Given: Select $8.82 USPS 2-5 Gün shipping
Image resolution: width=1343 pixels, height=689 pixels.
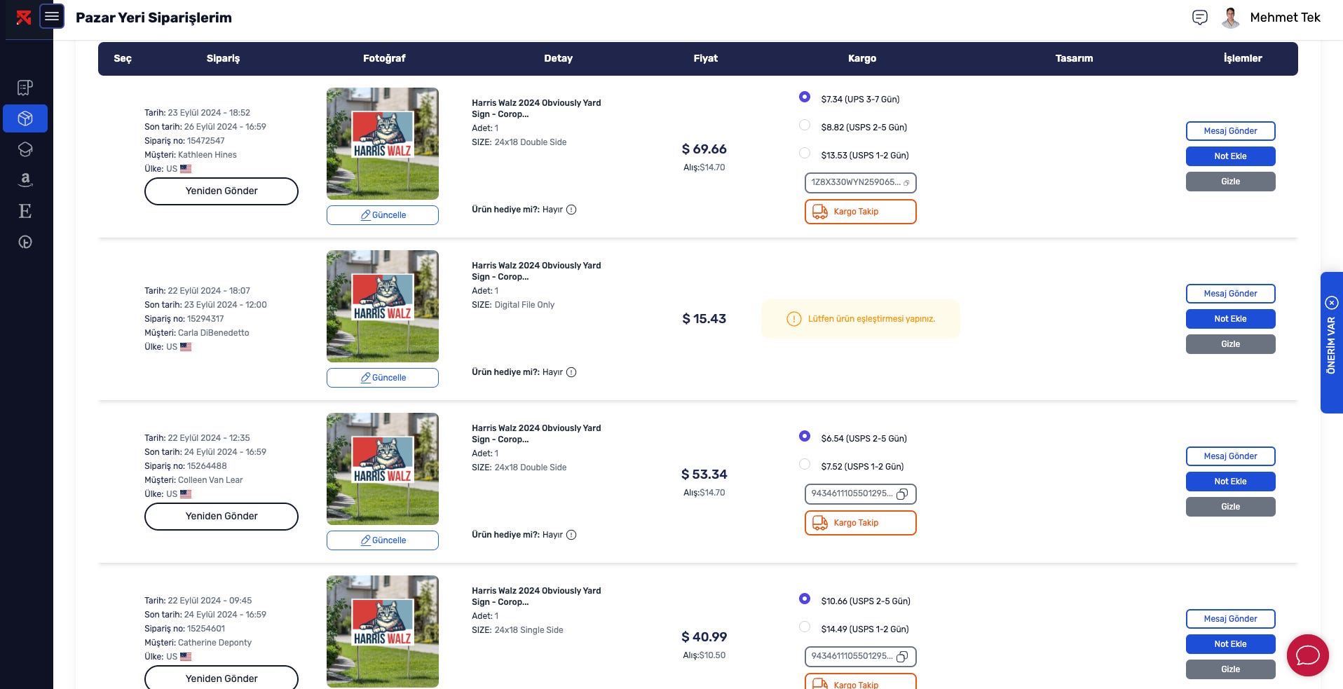Looking at the screenshot, I should 805,125.
